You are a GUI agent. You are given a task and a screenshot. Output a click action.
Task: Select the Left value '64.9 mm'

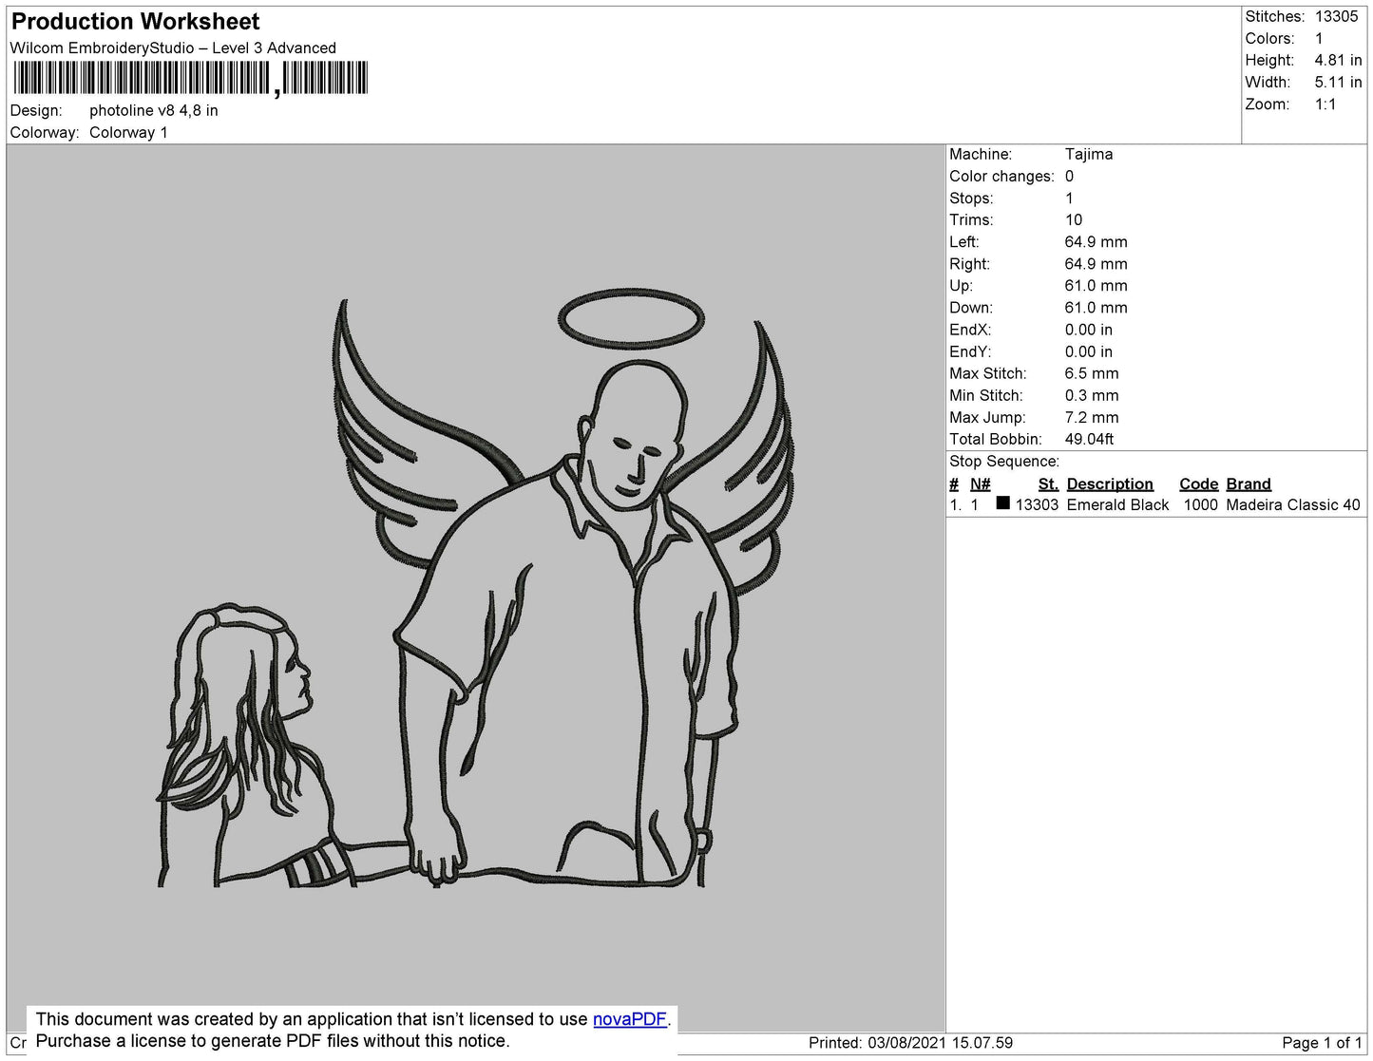[x=1096, y=241]
